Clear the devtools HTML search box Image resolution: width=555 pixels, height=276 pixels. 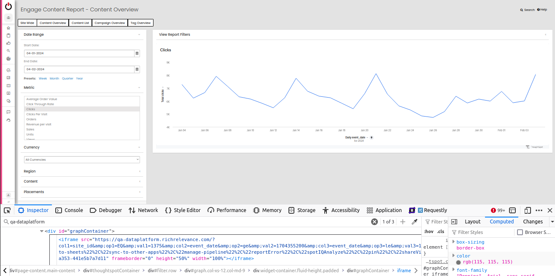[x=374, y=222]
